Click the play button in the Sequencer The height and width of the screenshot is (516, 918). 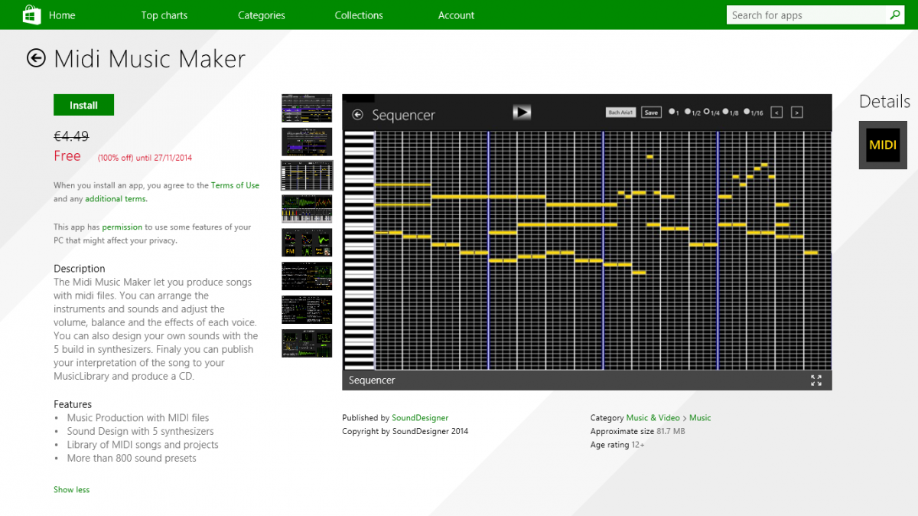click(522, 113)
